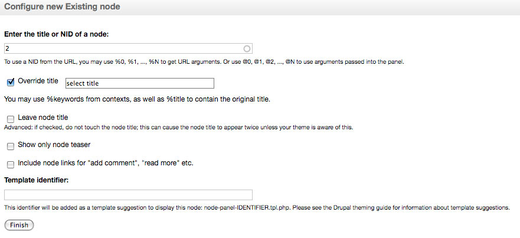This screenshot has width=520, height=238.
Task: Click the Finish button
Action: (x=19, y=225)
